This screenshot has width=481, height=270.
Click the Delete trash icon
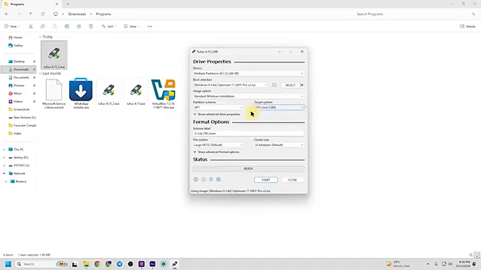click(x=91, y=27)
